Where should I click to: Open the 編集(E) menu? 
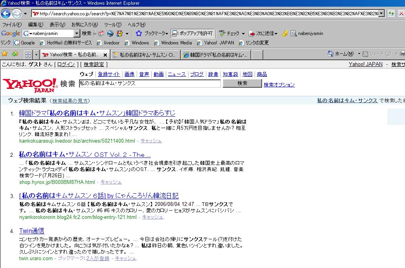[36, 24]
